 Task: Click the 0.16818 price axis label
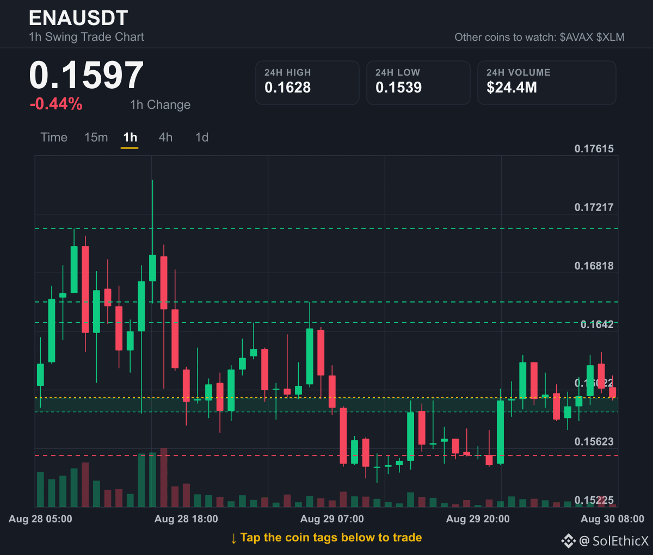(x=594, y=266)
